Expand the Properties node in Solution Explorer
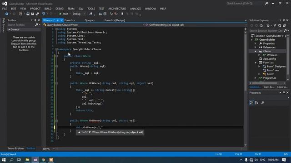The image size is (291, 163). click(x=256, y=43)
